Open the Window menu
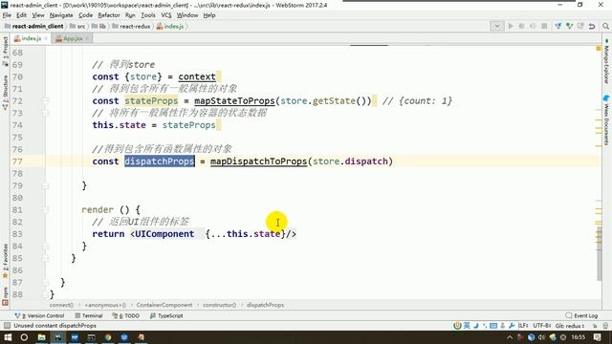The width and height of the screenshot is (612, 344). coord(187,15)
